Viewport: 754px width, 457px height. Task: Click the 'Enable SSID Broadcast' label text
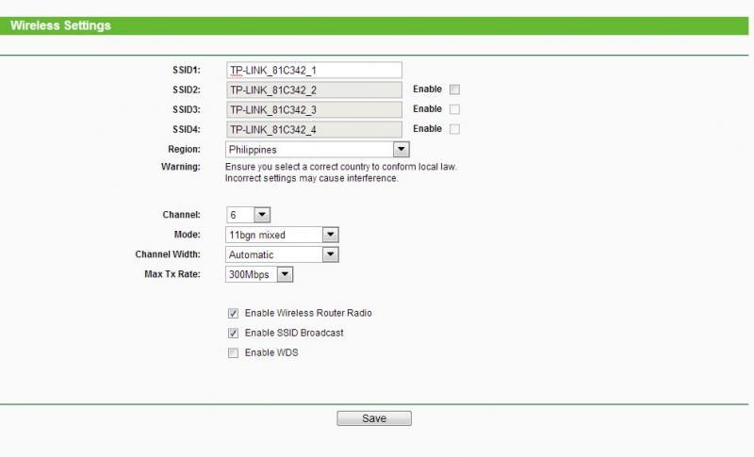(294, 333)
